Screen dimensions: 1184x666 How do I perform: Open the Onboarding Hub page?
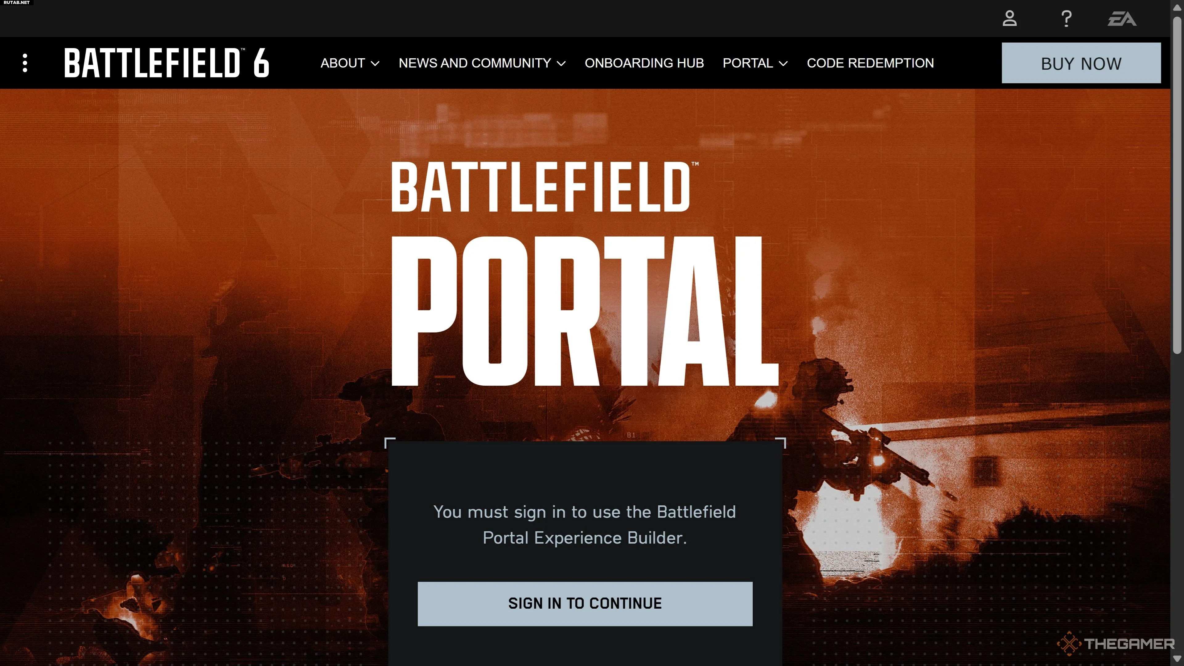point(644,63)
